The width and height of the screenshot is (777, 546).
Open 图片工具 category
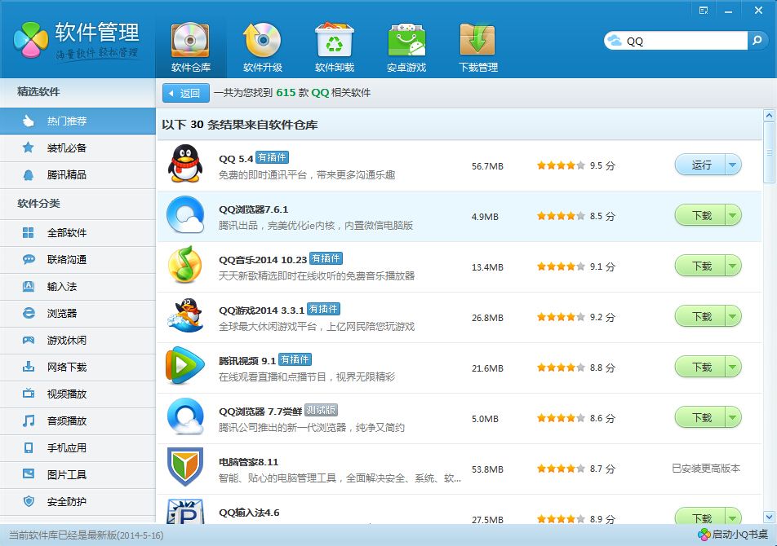[78, 475]
